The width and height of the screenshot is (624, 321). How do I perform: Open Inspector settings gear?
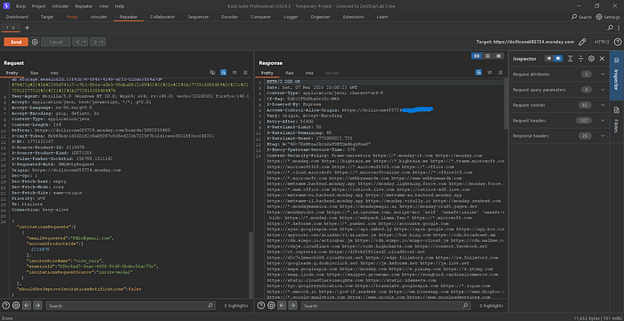point(591,59)
